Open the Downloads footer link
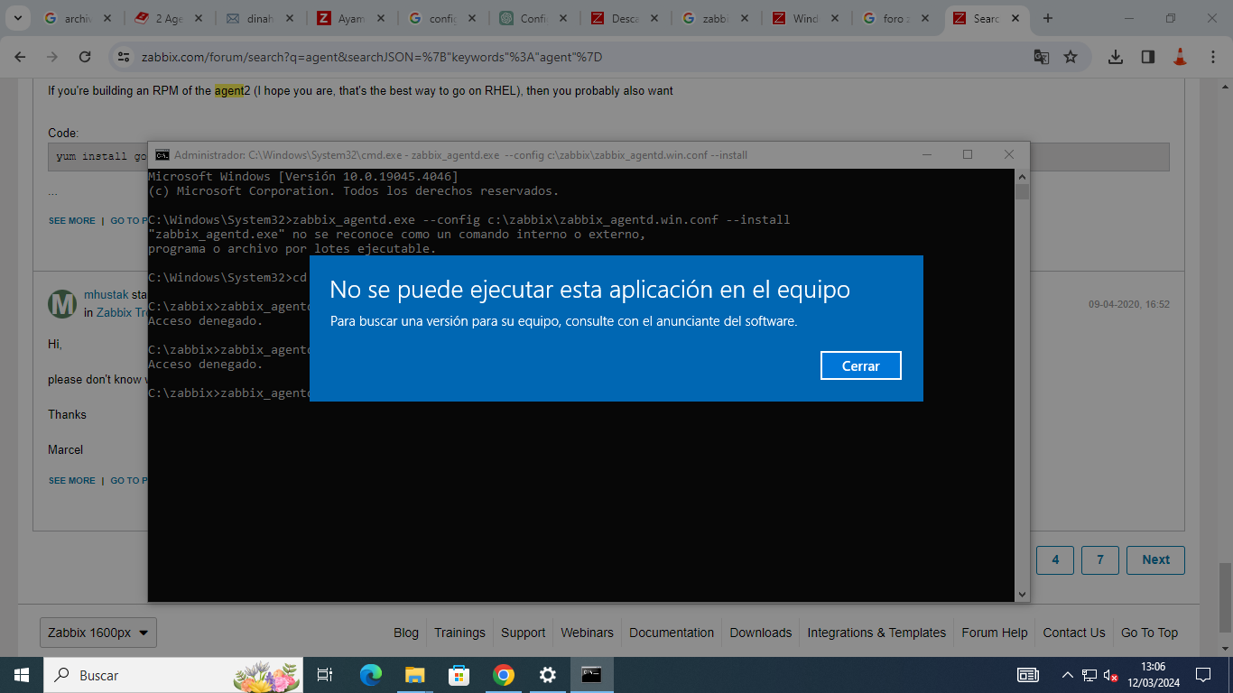Image resolution: width=1233 pixels, height=693 pixels. click(x=761, y=633)
